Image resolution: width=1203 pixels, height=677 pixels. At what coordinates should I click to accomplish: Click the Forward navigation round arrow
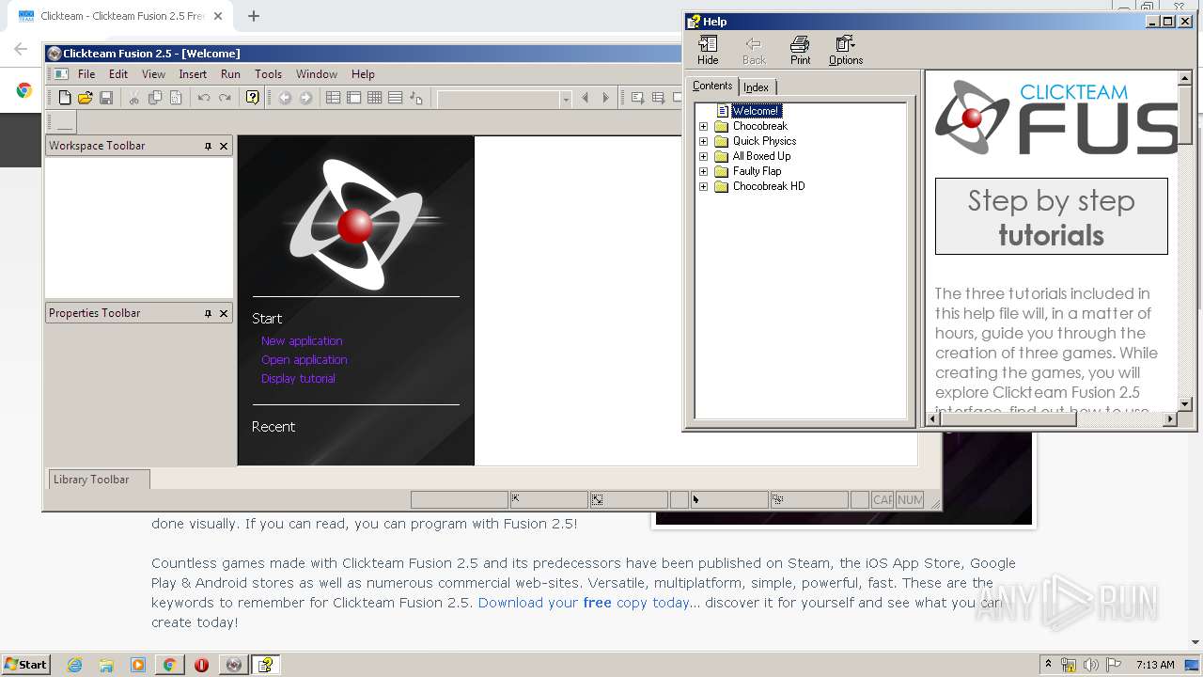pyautogui.click(x=305, y=98)
